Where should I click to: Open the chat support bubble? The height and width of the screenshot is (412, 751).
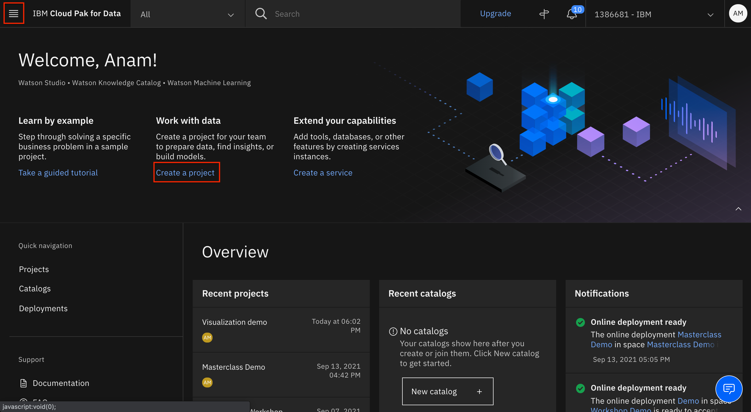click(x=729, y=389)
